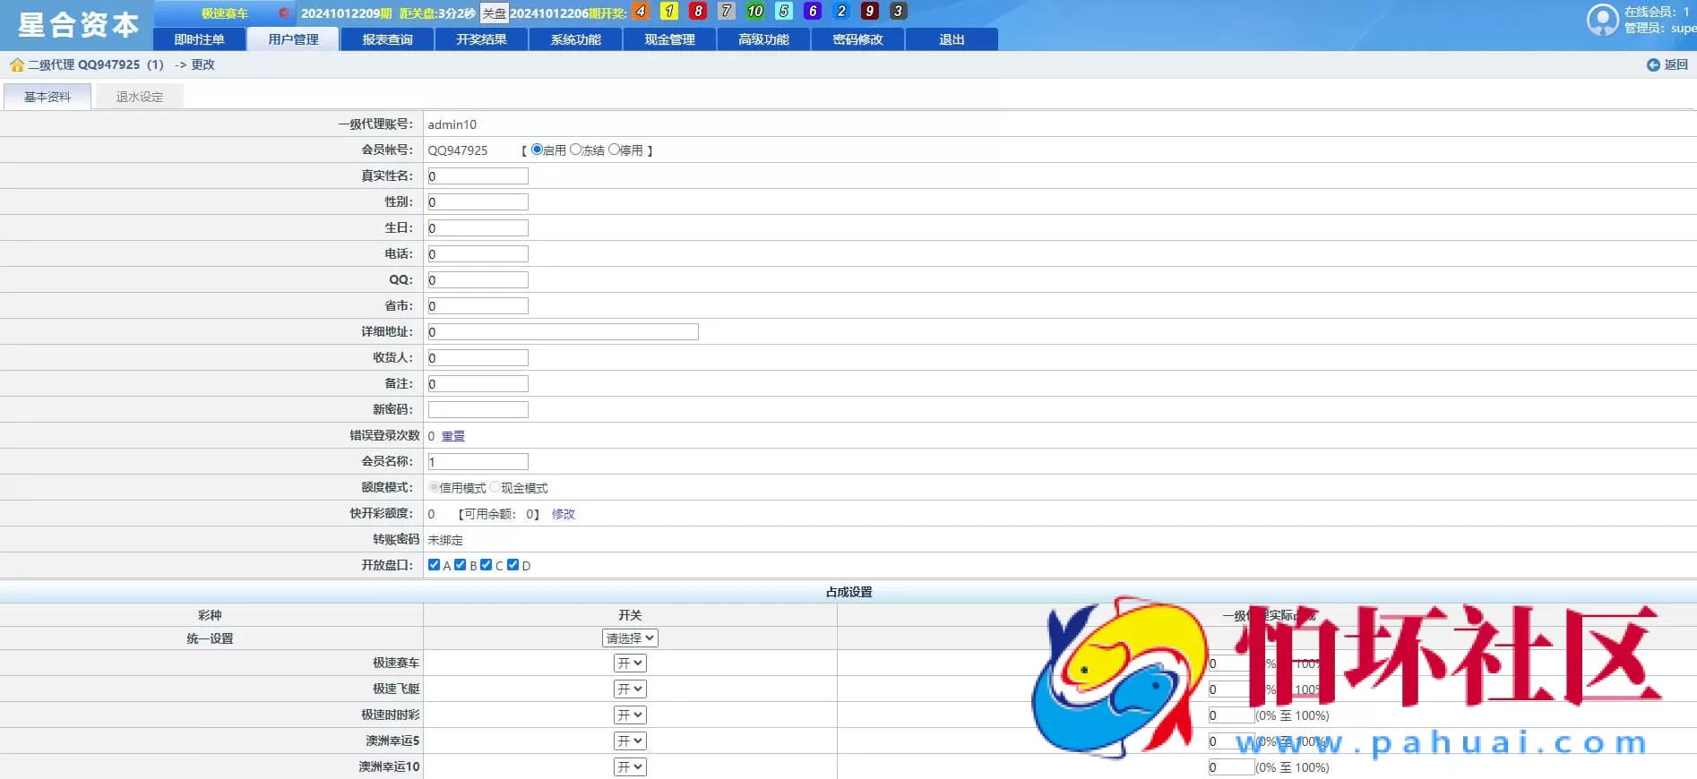Screen dimensions: 1697x779
Task: Switch to the 退水设定 tab
Action: pos(140,97)
